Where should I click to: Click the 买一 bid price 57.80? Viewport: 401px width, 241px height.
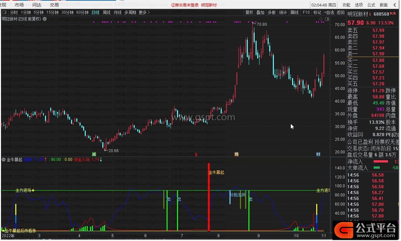click(378, 60)
